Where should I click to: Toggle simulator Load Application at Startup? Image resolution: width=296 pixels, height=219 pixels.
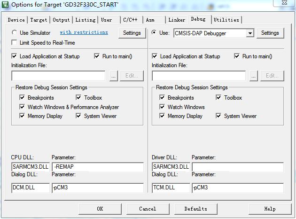coord(14,56)
